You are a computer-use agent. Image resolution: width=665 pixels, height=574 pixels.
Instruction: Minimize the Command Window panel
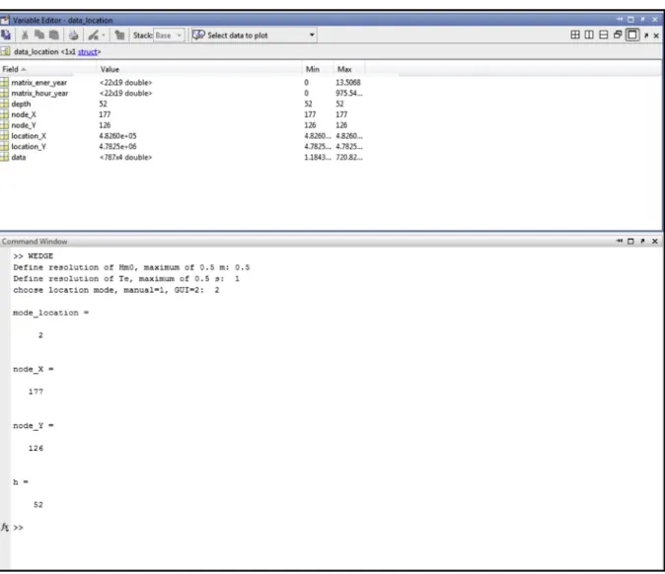[620, 241]
